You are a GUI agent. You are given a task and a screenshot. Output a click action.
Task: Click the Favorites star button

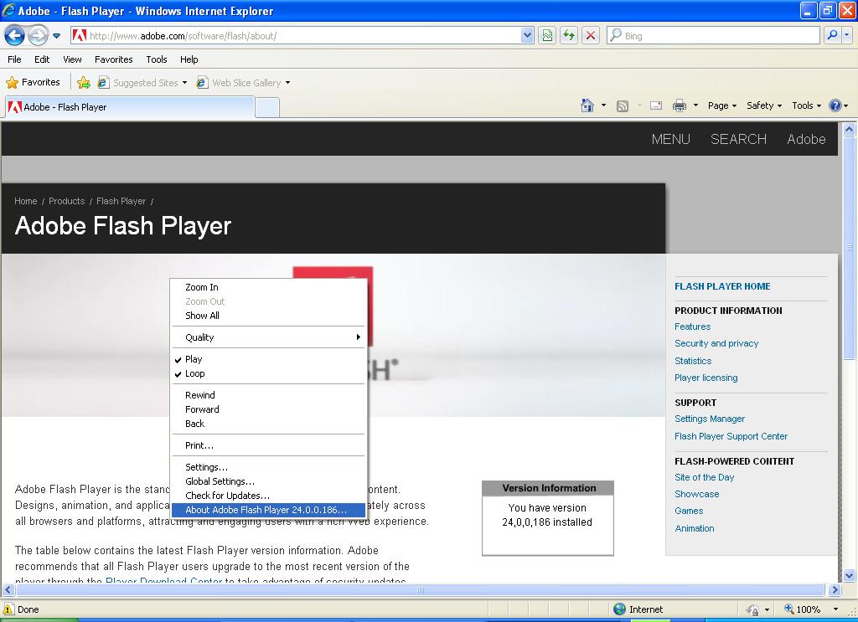[x=33, y=83]
